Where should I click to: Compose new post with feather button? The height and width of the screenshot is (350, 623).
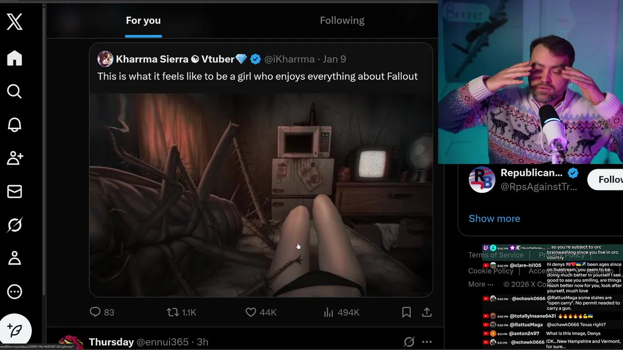click(x=15, y=331)
